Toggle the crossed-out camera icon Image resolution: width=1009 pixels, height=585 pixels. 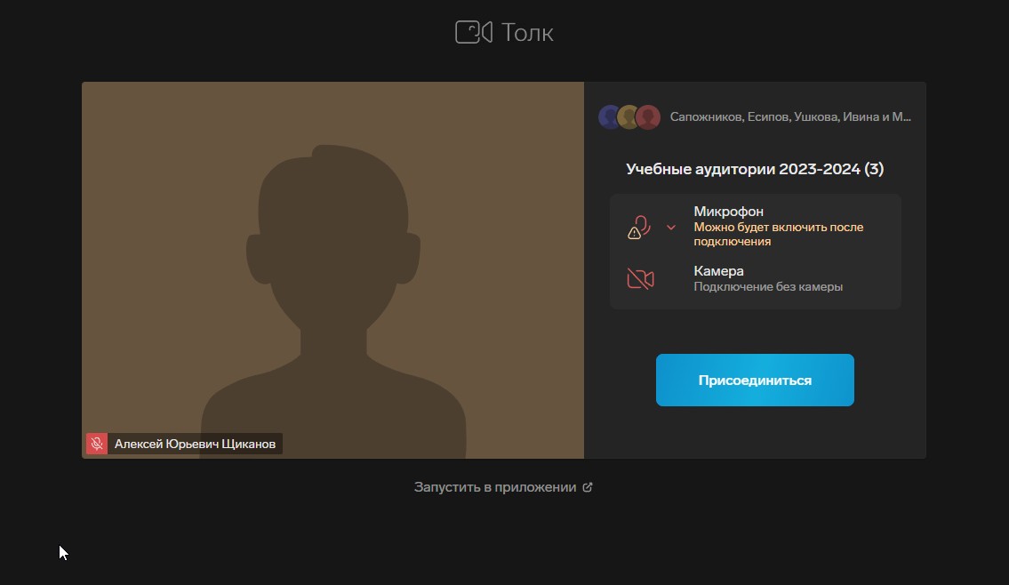coord(640,279)
